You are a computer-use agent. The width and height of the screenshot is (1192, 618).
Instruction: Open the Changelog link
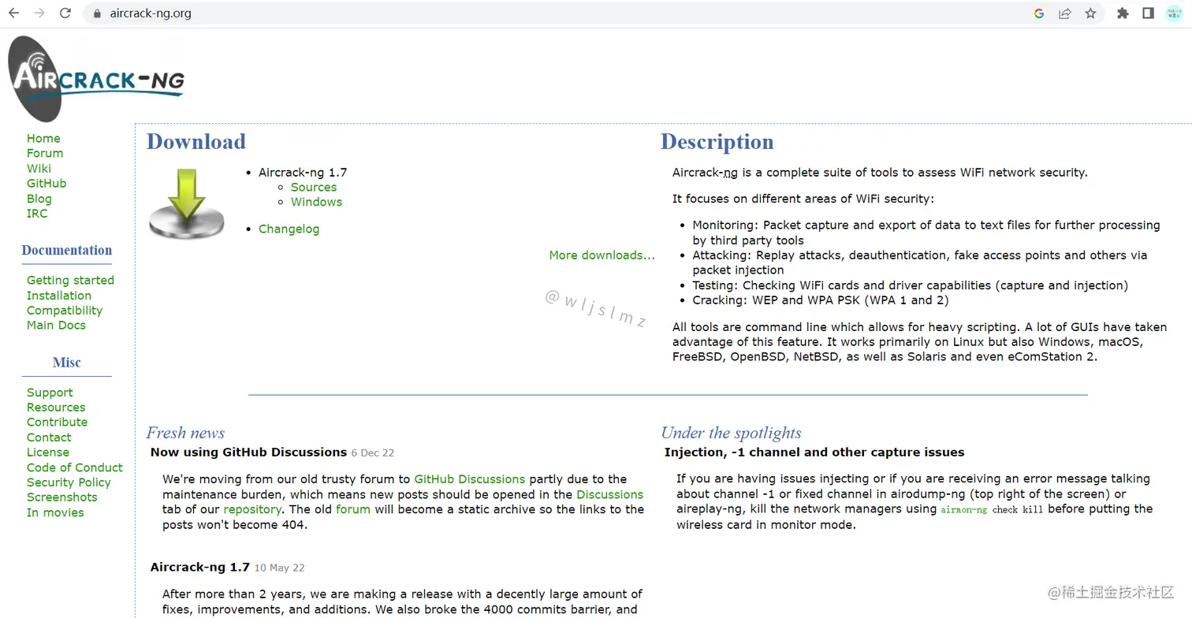click(x=289, y=229)
